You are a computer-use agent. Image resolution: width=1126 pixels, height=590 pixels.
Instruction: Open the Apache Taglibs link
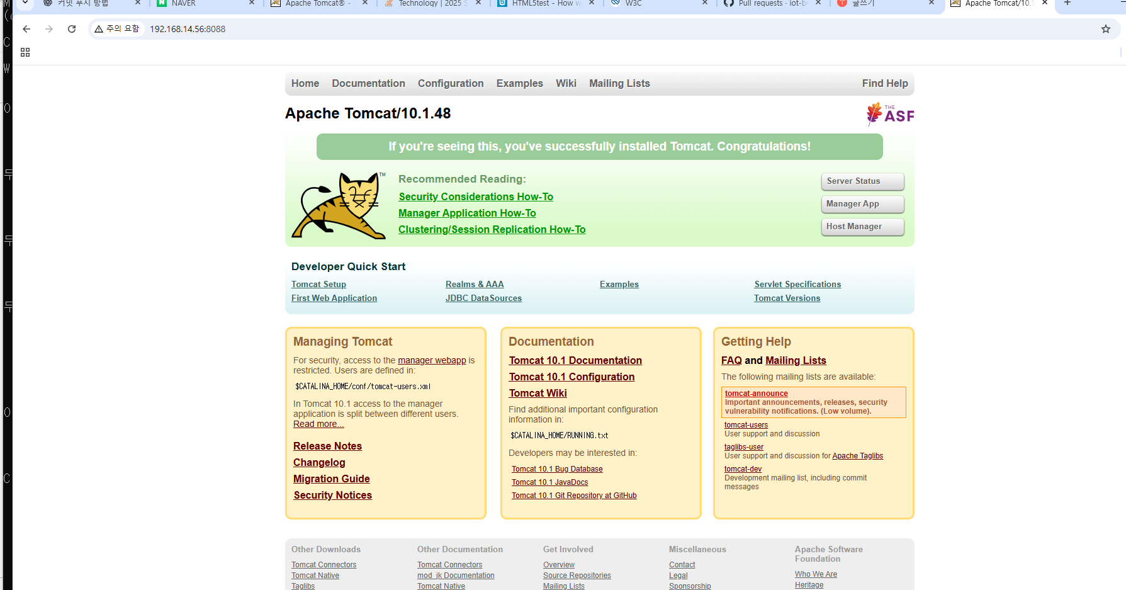click(x=857, y=456)
